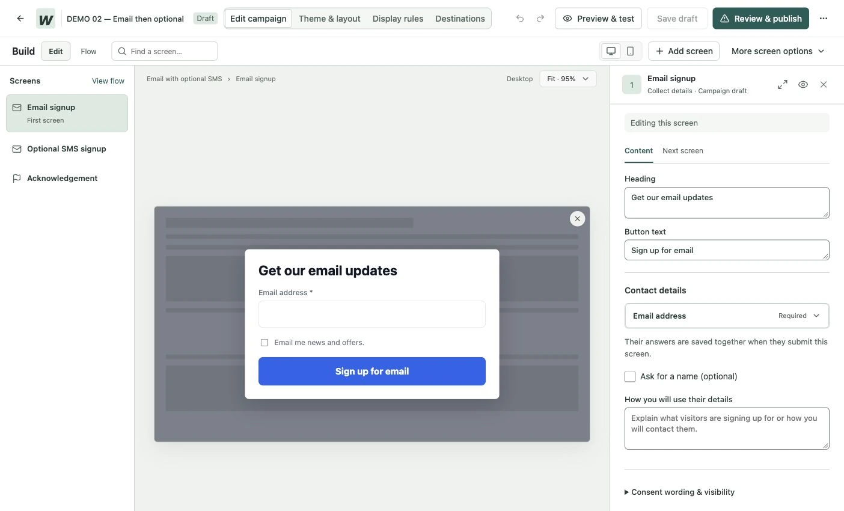Screen dimensions: 844x511
Task: Open the three-dot overflow menu
Action: click(x=824, y=19)
